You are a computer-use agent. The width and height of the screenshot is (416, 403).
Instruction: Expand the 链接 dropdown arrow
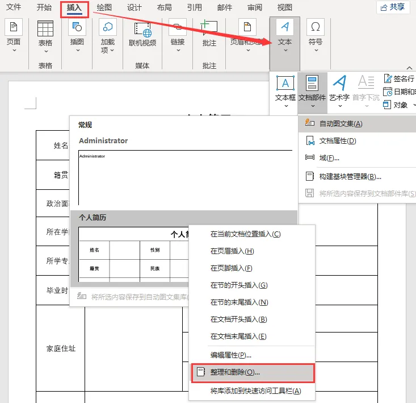[x=178, y=50]
